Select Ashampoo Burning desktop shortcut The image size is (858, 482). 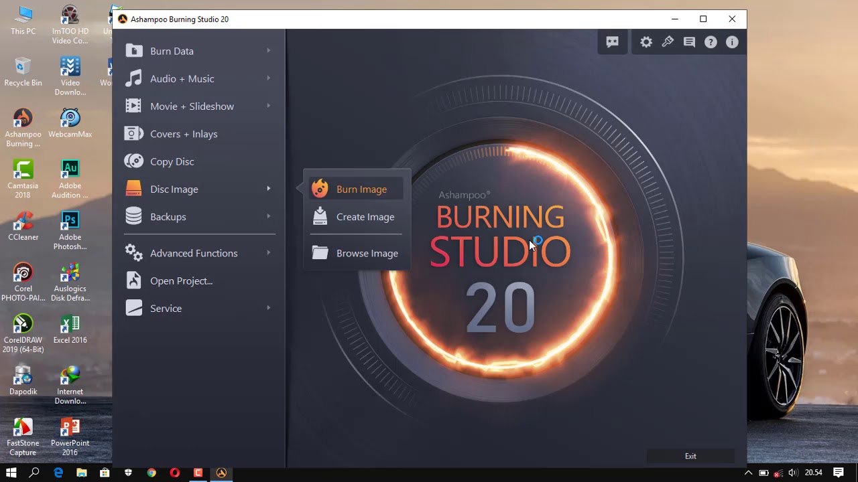click(x=23, y=127)
